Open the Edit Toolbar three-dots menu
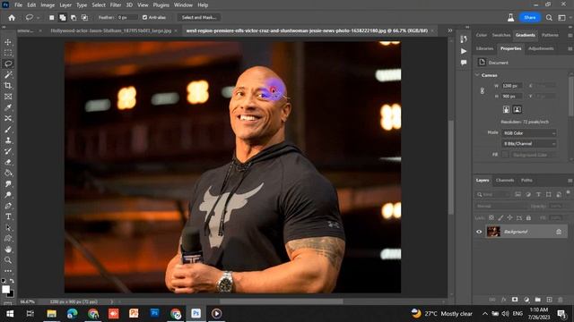Viewport: 574px width, 322px height. coord(8,271)
